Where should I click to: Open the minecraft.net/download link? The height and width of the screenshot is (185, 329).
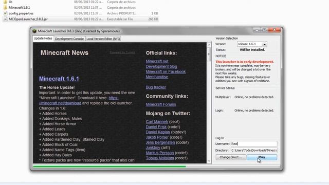pos(60,103)
